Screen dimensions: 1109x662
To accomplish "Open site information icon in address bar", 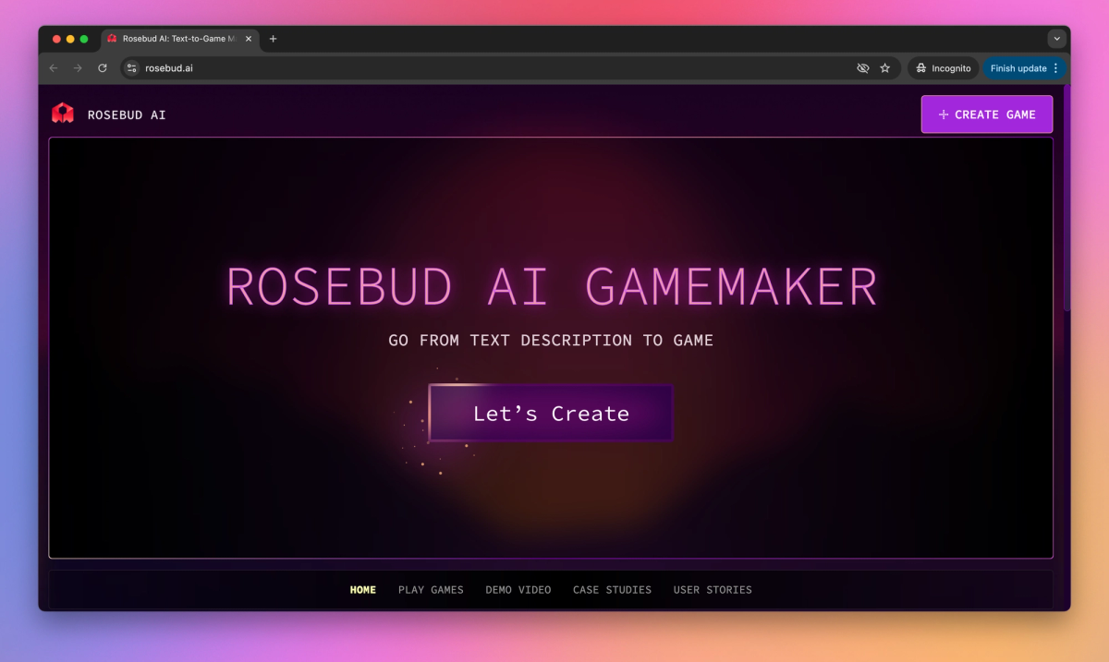I will (132, 68).
